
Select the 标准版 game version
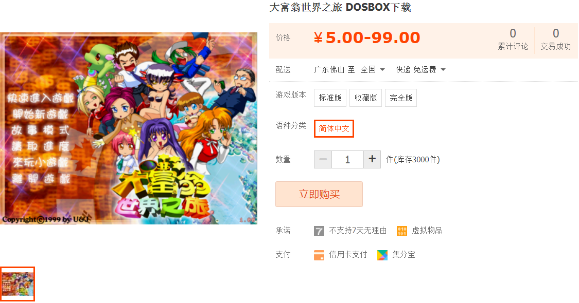(330, 98)
